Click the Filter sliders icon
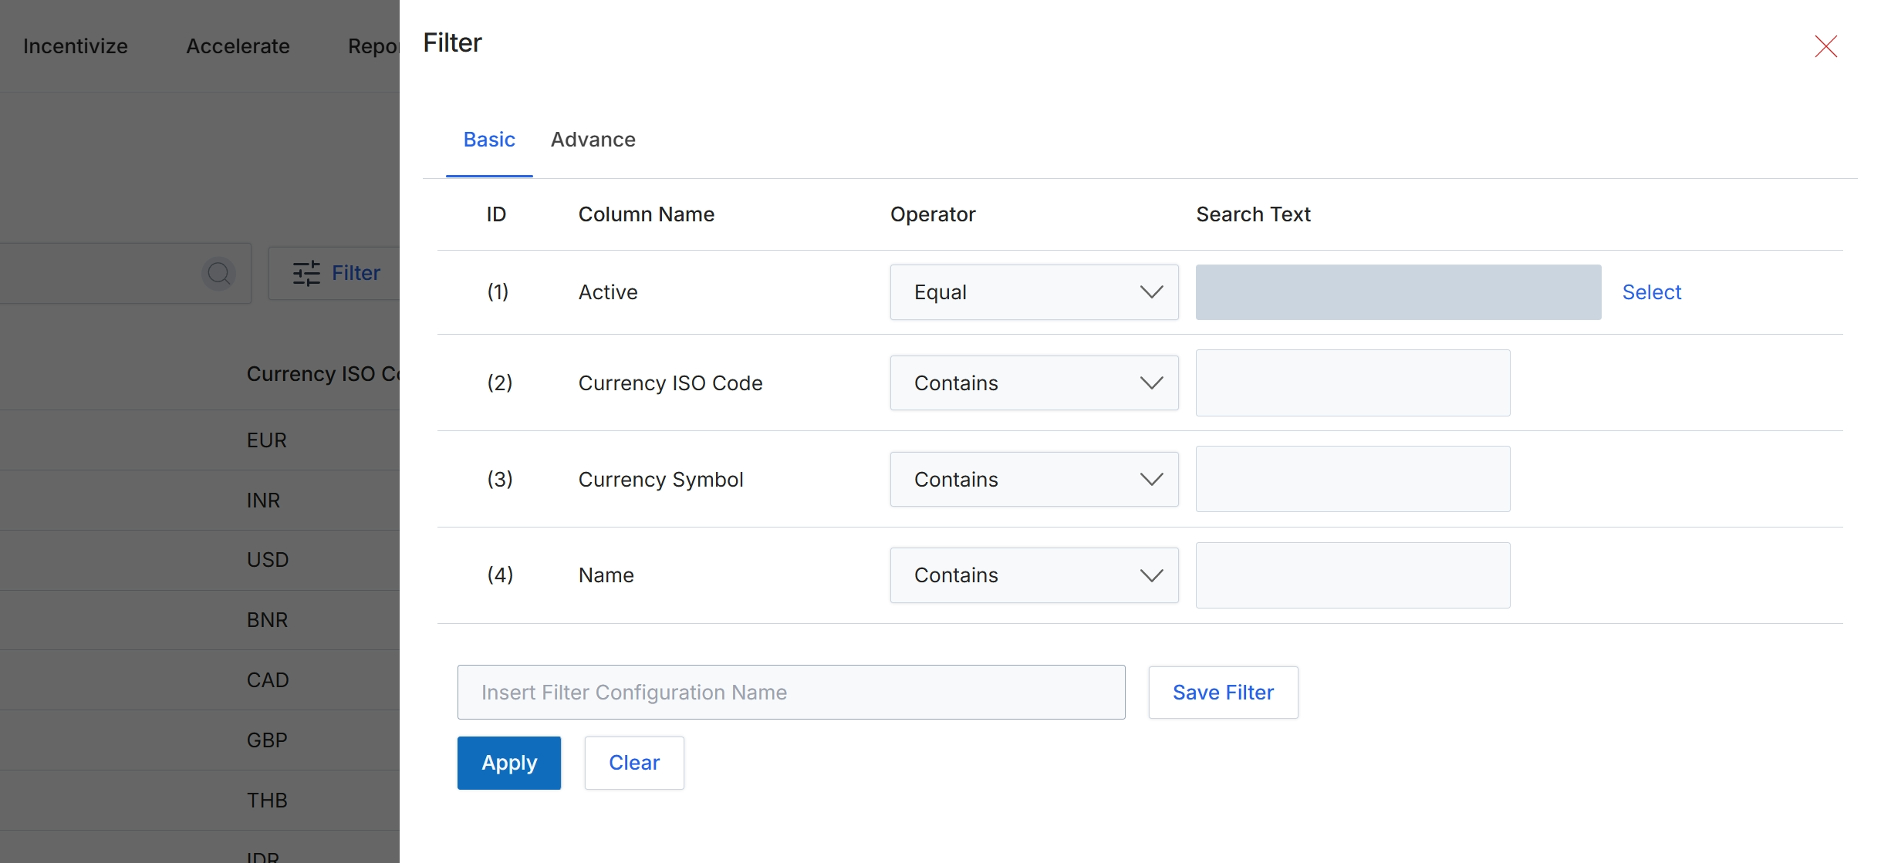 click(306, 273)
